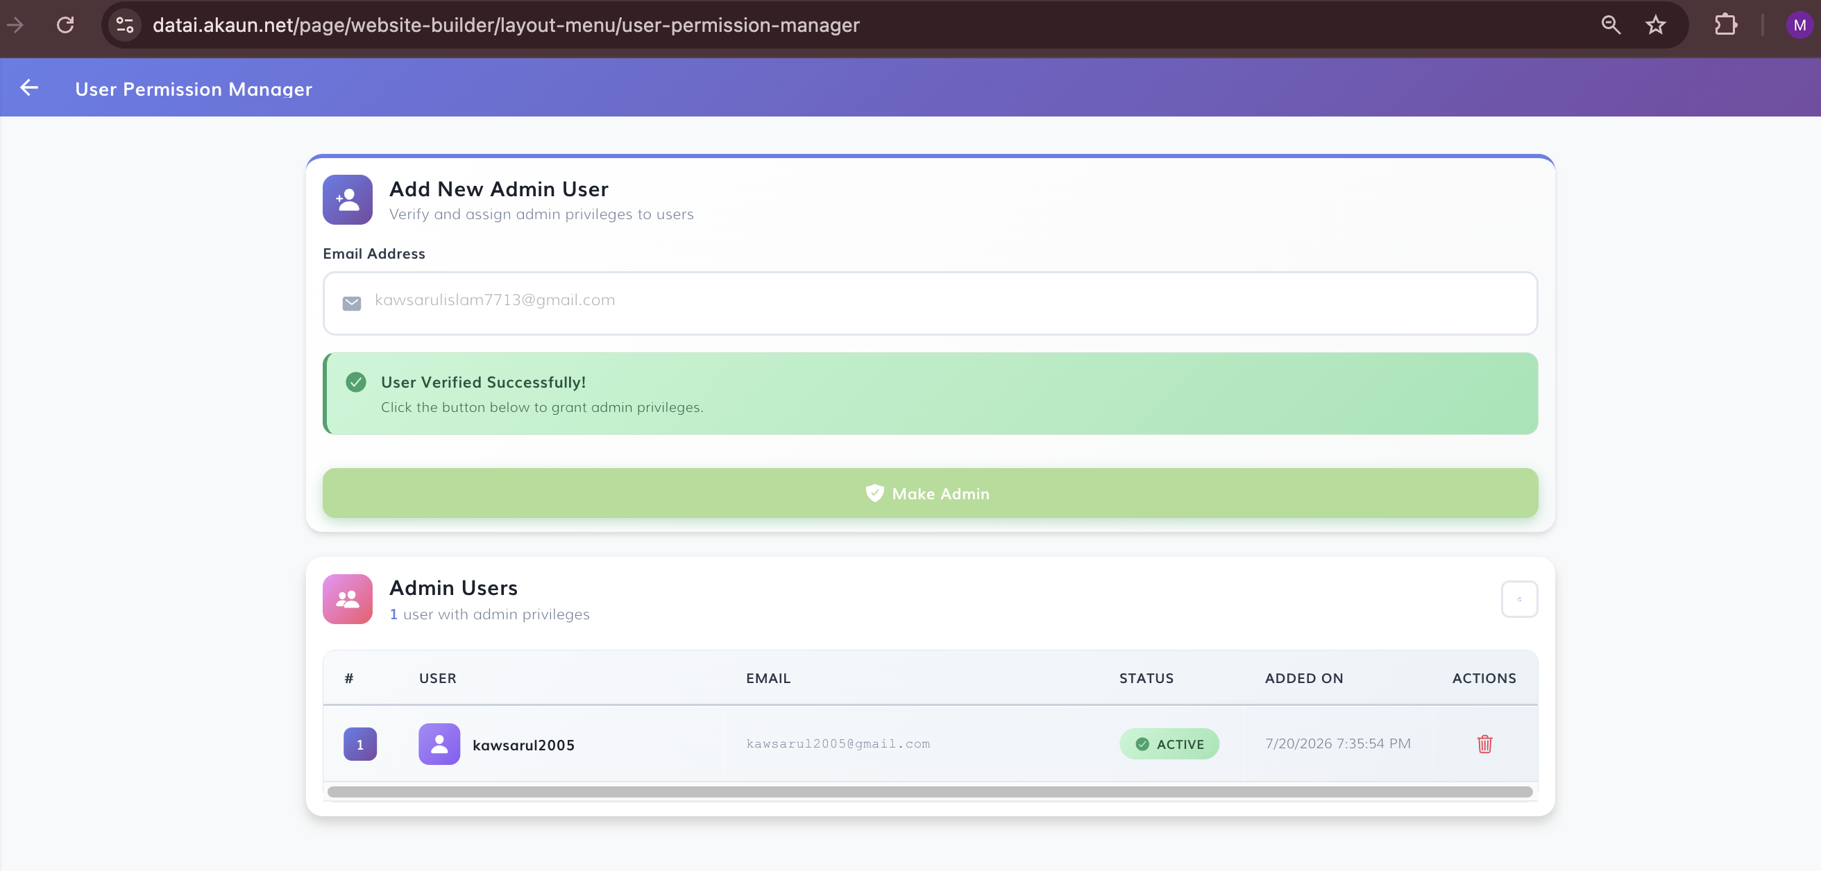Click the zoom magnifier icon in address bar

coord(1610,25)
